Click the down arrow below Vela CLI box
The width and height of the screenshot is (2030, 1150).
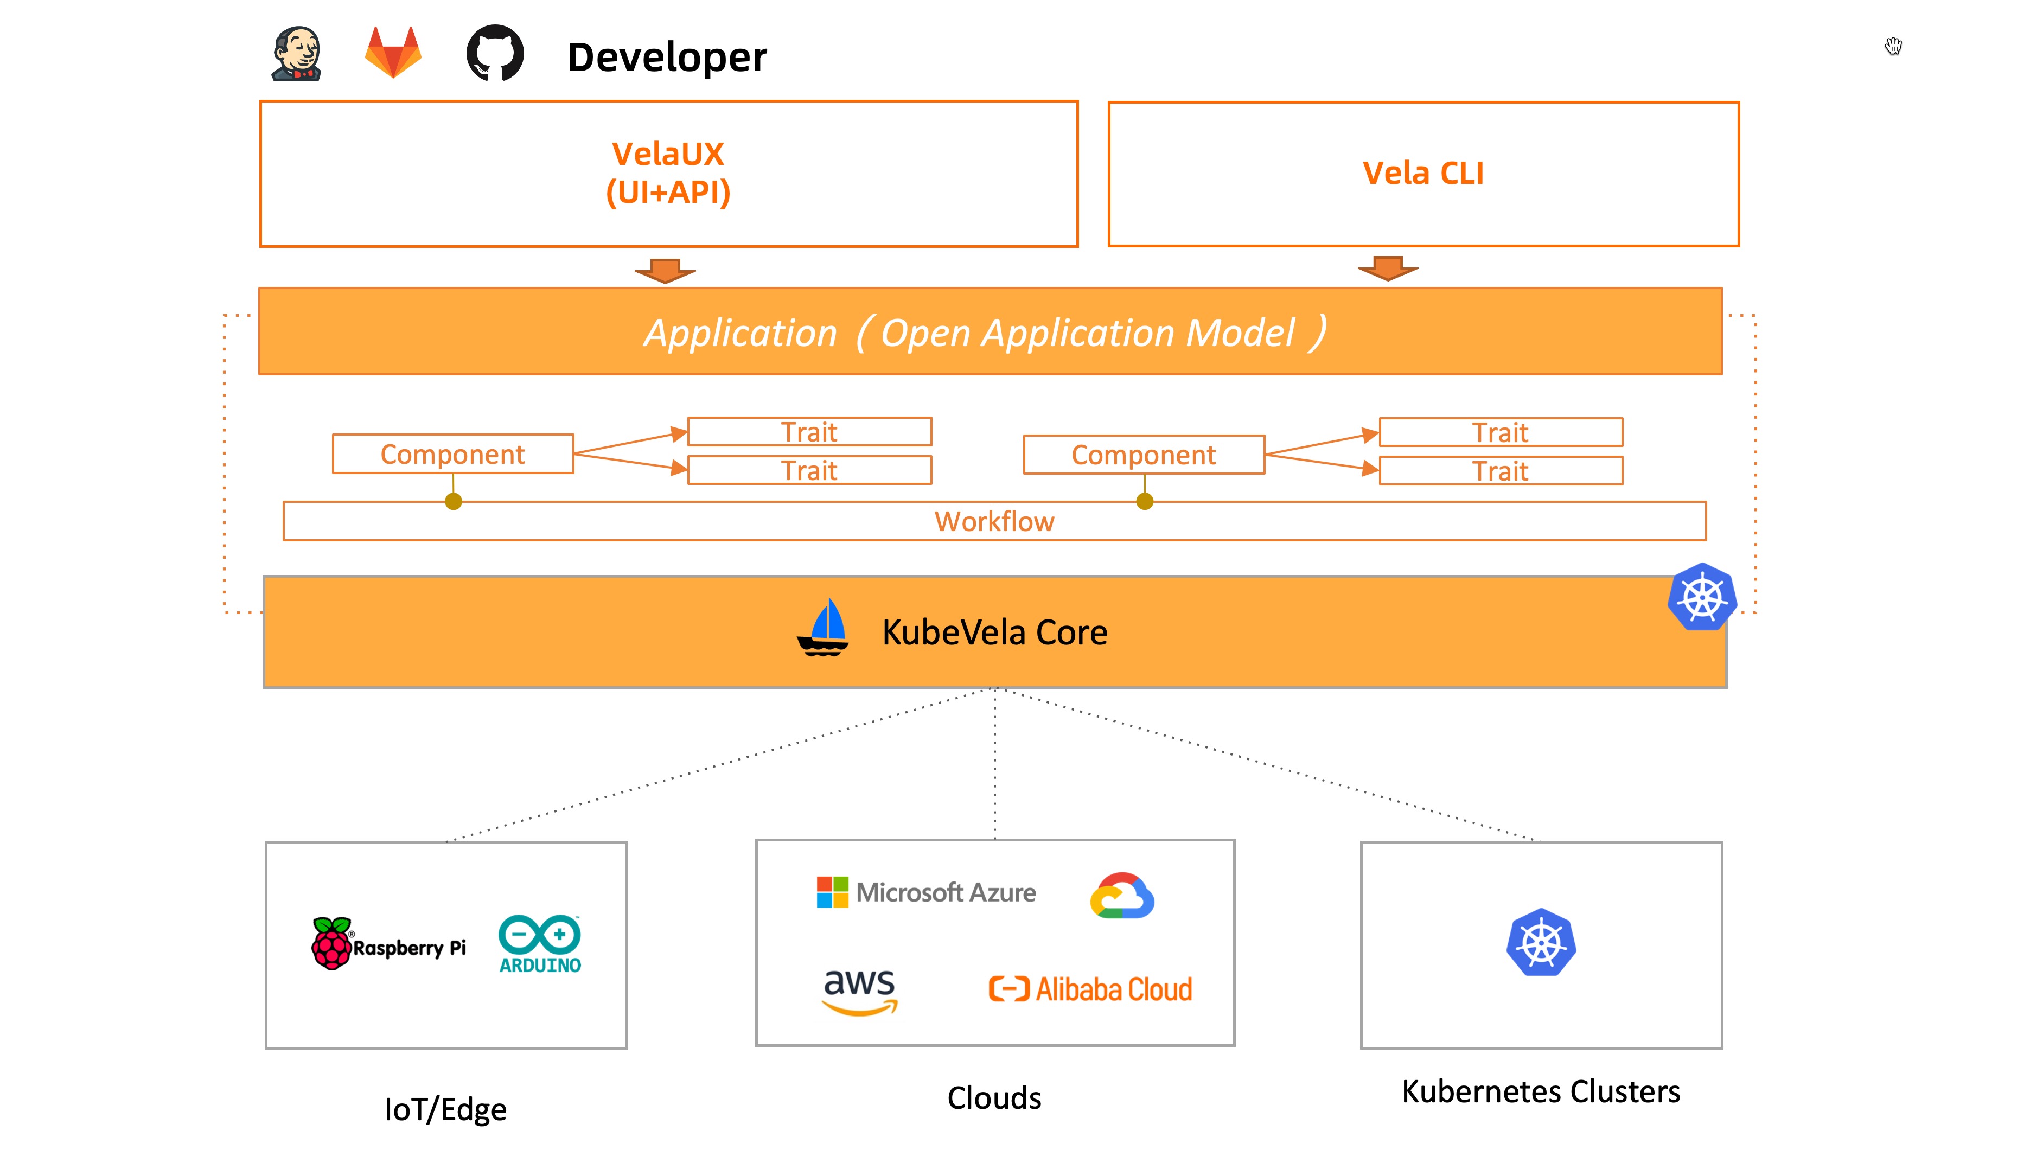(1388, 268)
